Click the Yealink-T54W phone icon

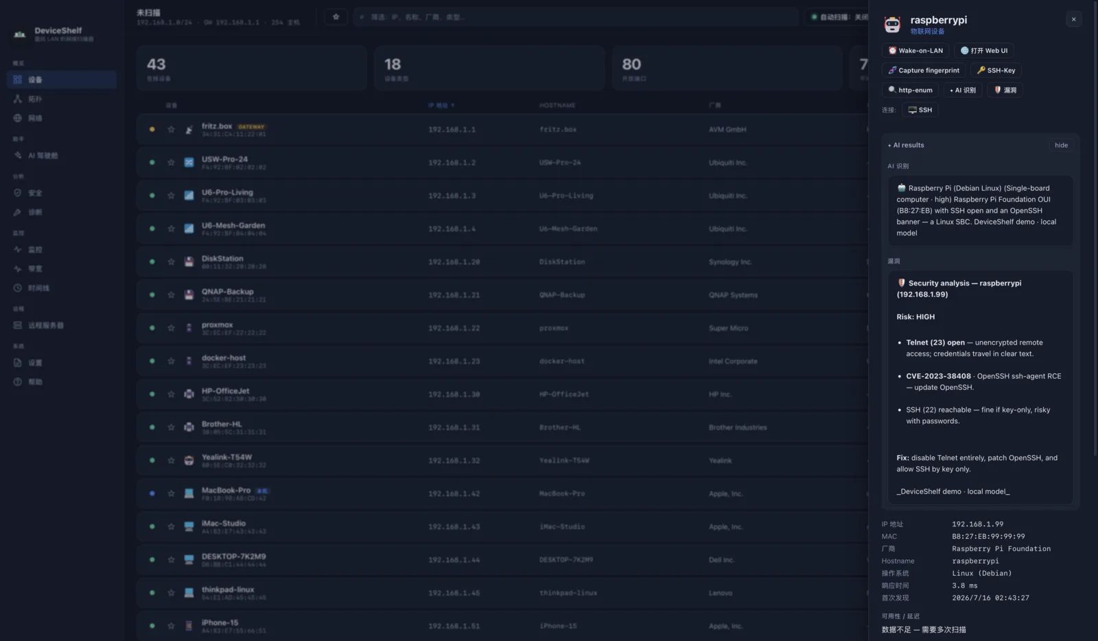189,461
